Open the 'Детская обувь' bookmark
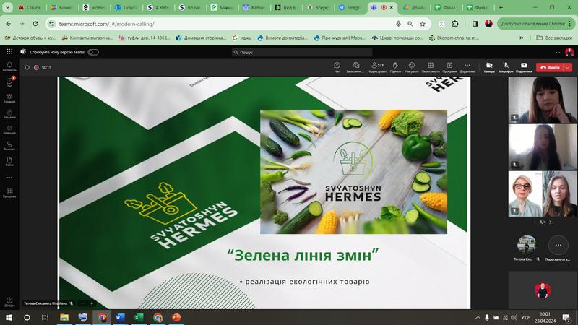 coord(30,38)
